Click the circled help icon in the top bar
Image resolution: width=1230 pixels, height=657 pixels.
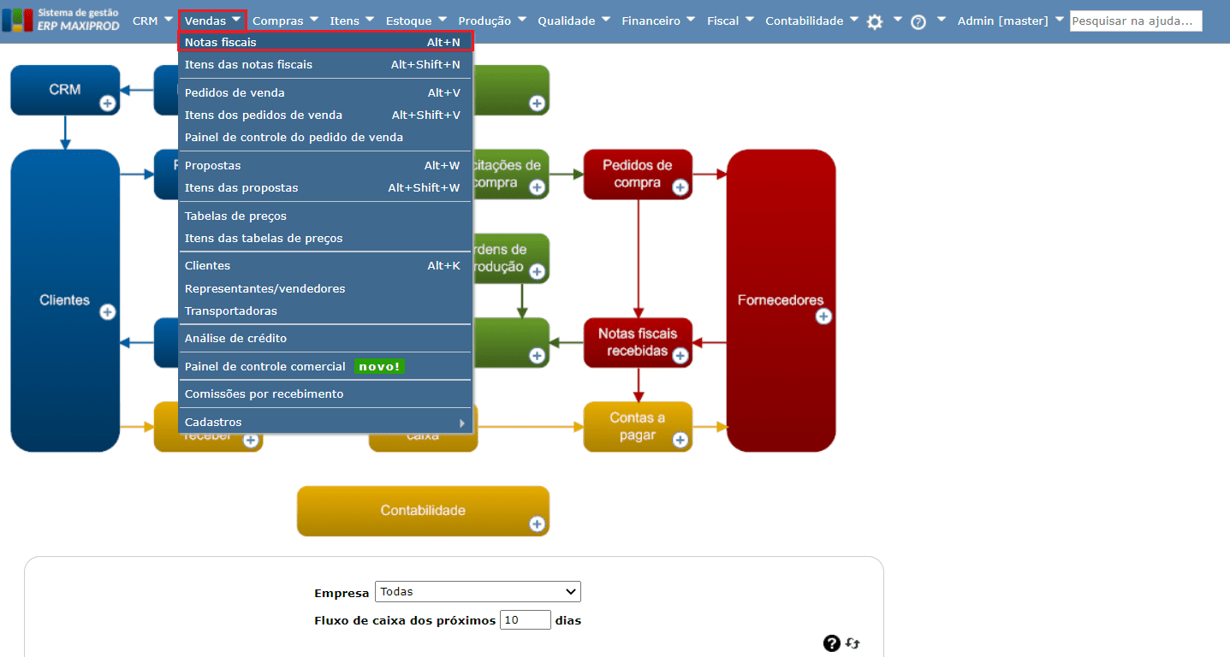click(x=918, y=21)
